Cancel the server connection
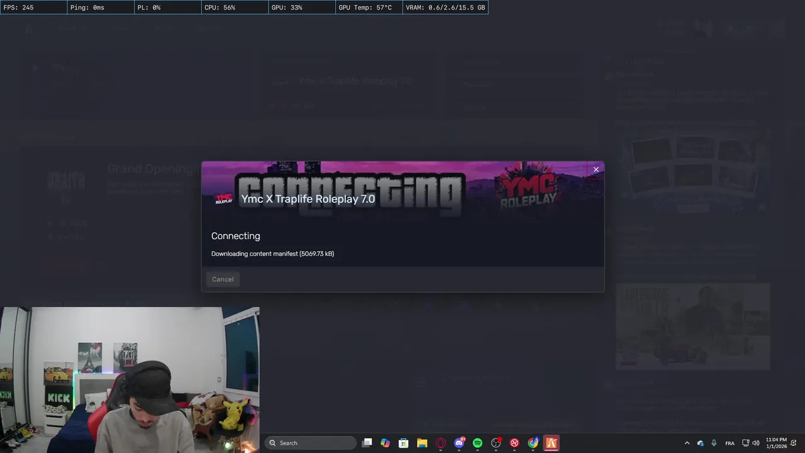Image resolution: width=805 pixels, height=453 pixels. click(223, 279)
